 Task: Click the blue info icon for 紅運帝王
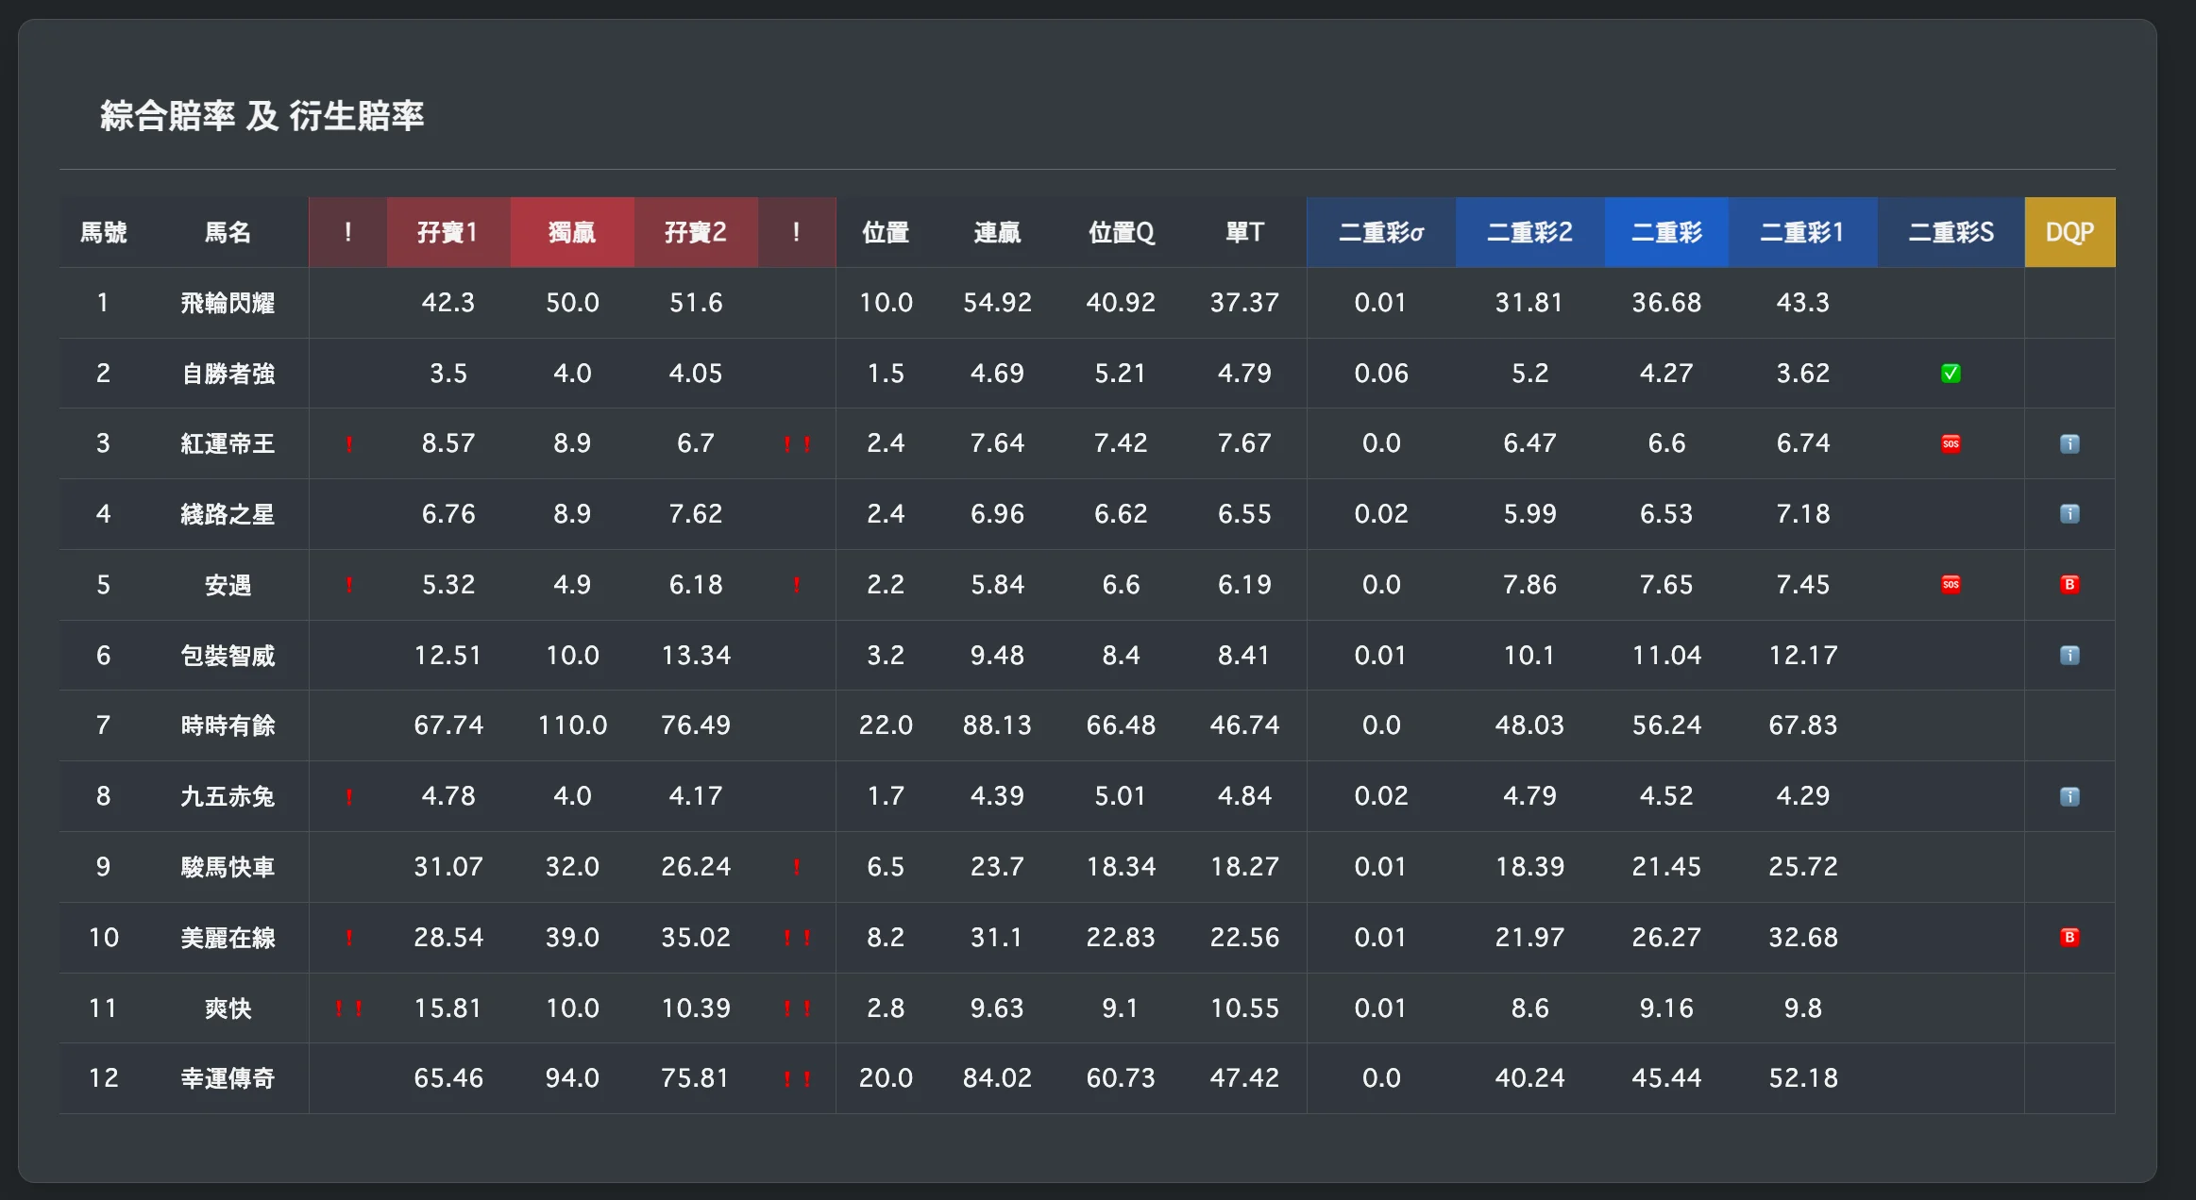coord(2069,443)
